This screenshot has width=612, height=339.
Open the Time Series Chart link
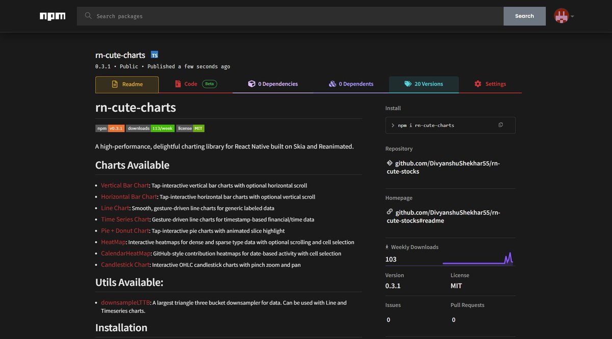[125, 219]
